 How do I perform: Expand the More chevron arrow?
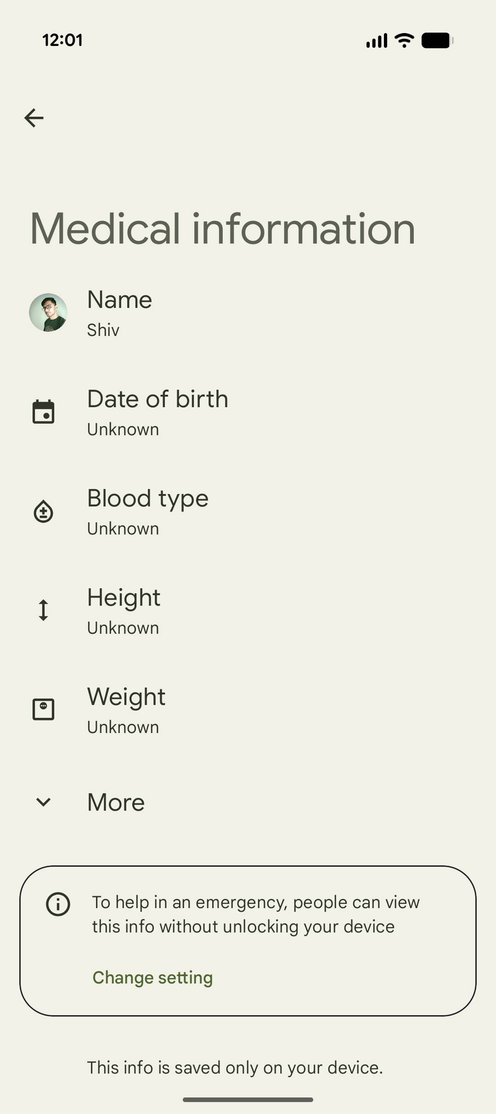[44, 802]
